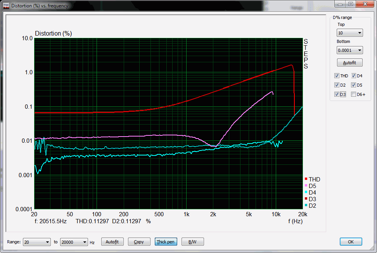Click the pink D5 legend color square
Screen dimensions: 377x253
[306, 186]
